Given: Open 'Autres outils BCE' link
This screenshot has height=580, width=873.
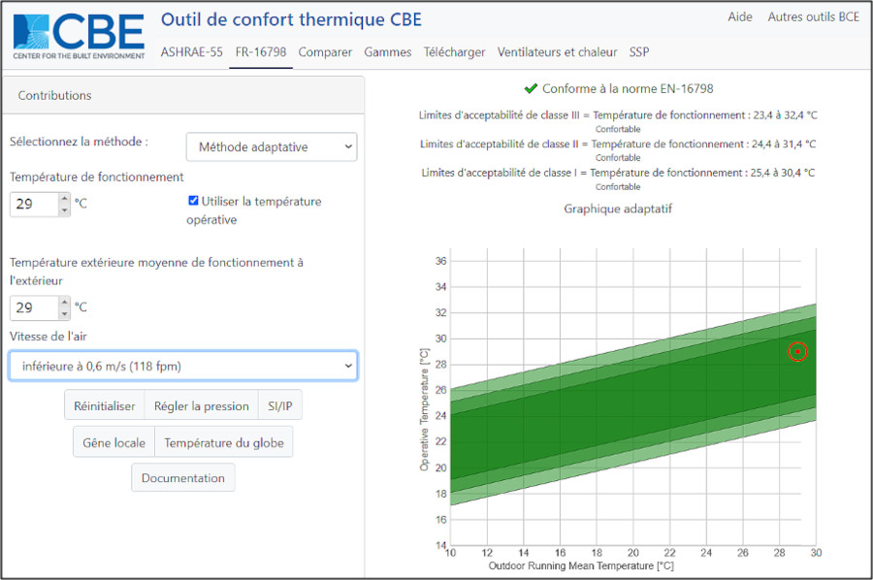Looking at the screenshot, I should (x=814, y=16).
